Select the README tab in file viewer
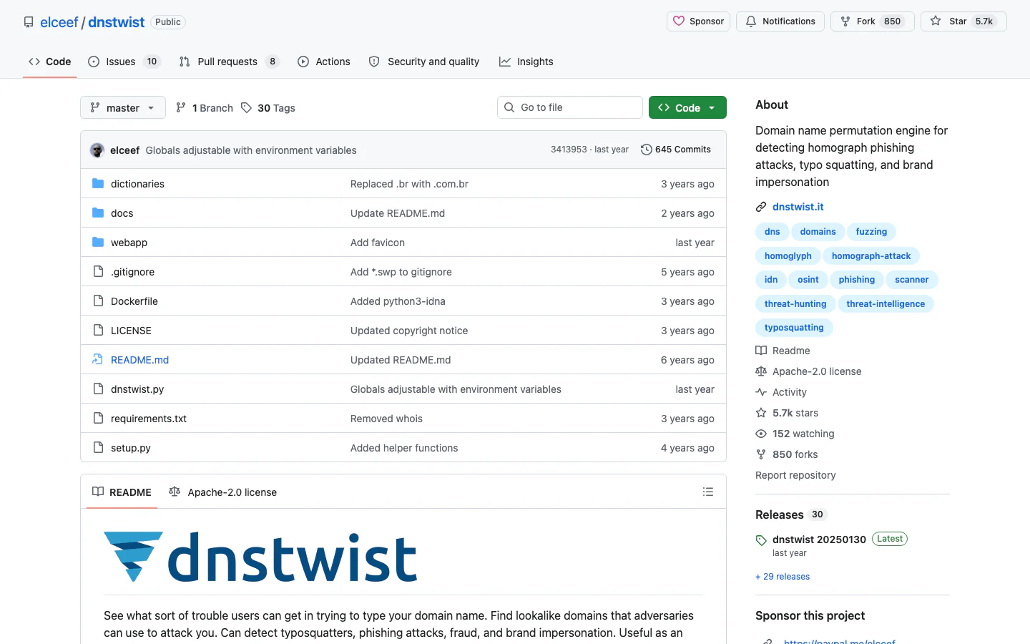 click(x=122, y=492)
